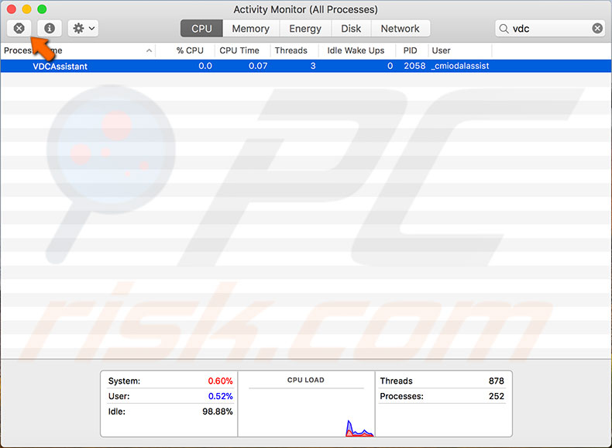Viewport: 612px width, 448px height.
Task: Click the CPU LOAD graph
Action: (306, 405)
